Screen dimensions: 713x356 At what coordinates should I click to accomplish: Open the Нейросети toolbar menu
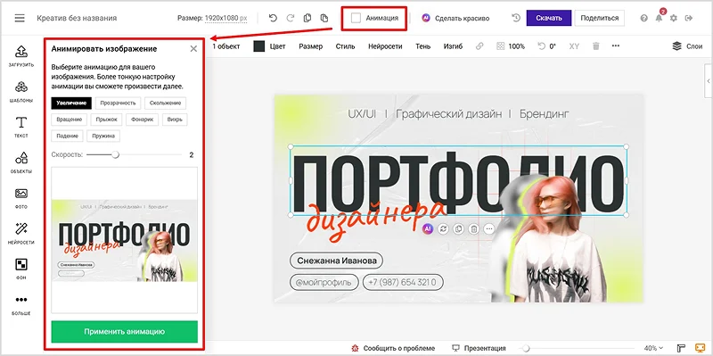385,46
